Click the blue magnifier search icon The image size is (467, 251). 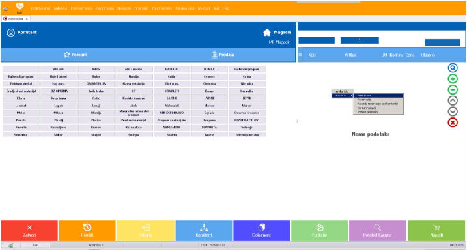tap(453, 68)
